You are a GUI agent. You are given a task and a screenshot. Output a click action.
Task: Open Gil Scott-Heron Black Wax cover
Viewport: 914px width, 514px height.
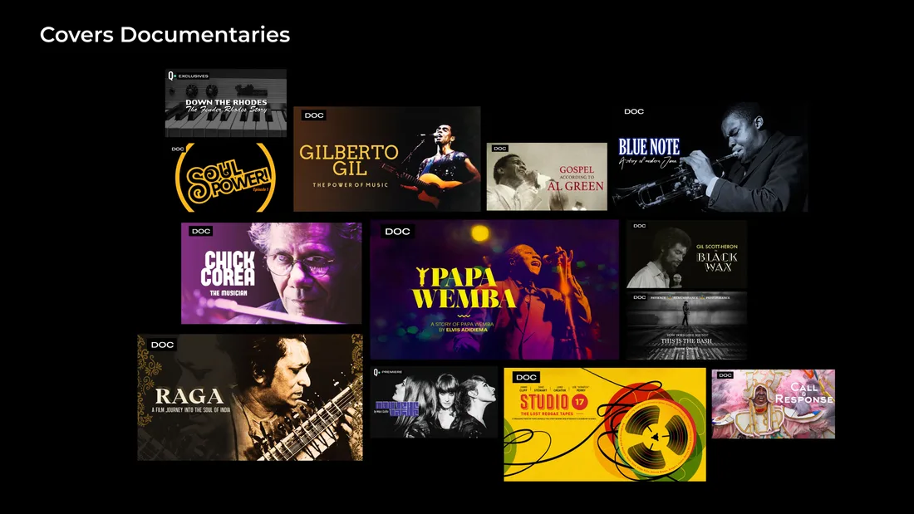686,254
